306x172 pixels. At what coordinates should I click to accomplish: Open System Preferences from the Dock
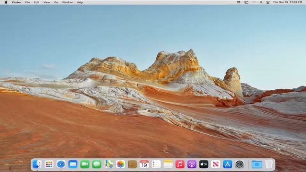click(x=240, y=164)
